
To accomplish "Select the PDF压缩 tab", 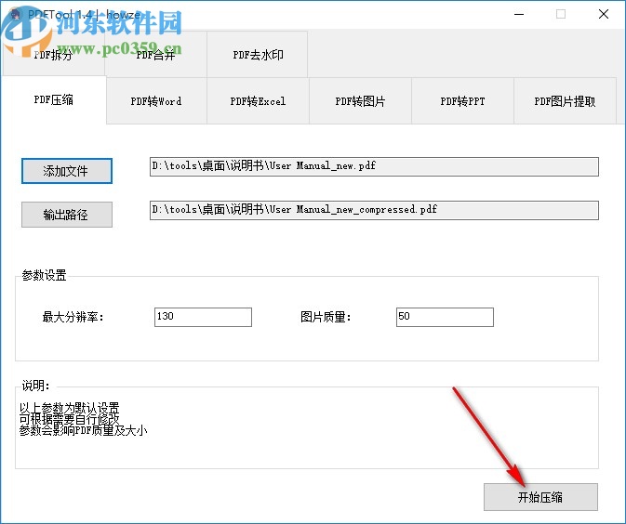I will click(54, 99).
